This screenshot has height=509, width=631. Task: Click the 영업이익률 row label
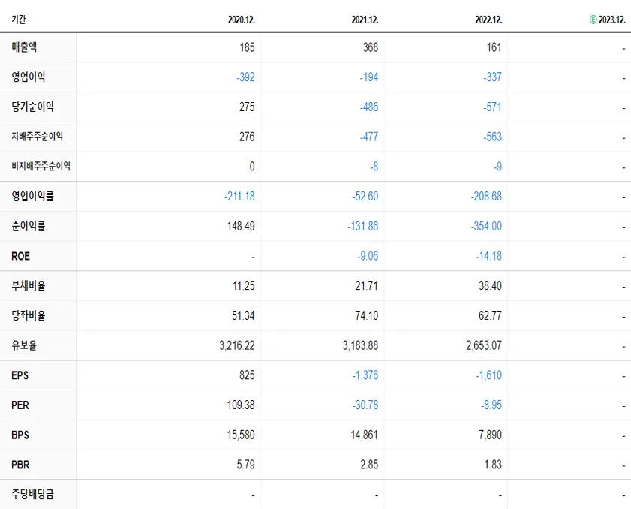(x=32, y=196)
